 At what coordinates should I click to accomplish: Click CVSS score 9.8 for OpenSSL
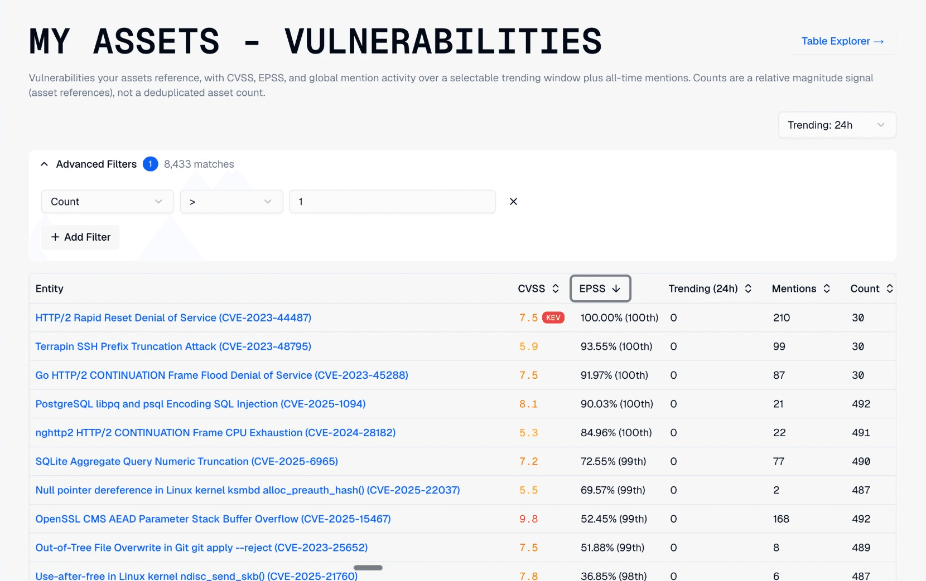click(x=529, y=519)
